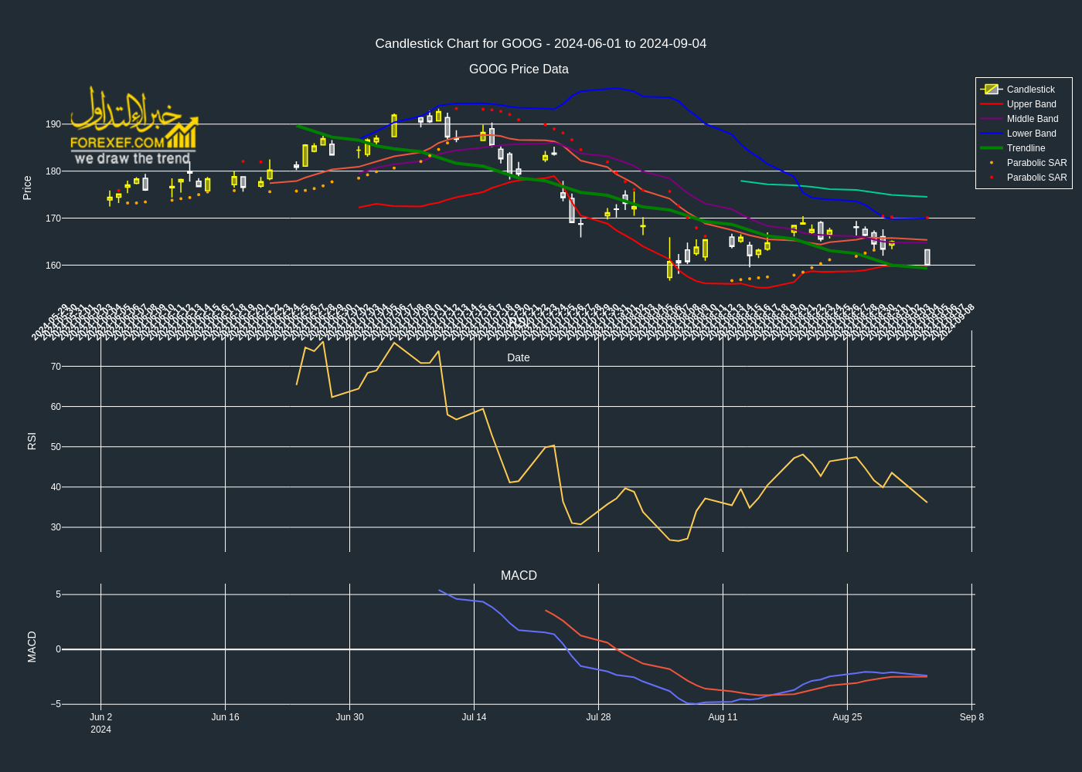This screenshot has height=772, width=1082.
Task: Click the rotated 'MACD' y-axis title
Action: coord(32,647)
